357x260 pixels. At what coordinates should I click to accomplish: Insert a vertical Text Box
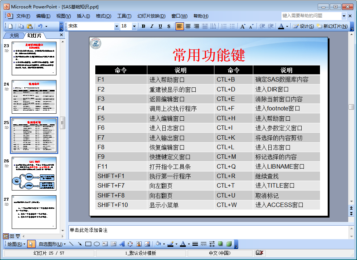tap(113, 244)
